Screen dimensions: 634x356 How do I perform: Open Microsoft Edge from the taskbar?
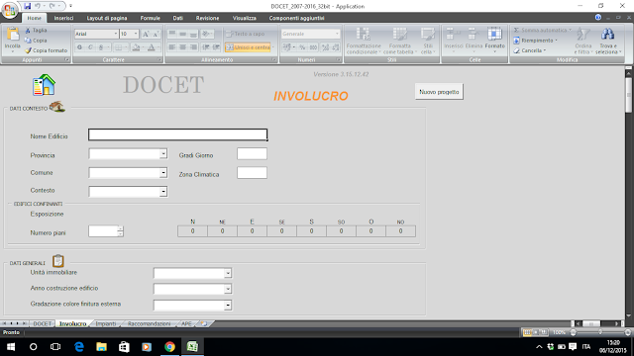[79, 347]
